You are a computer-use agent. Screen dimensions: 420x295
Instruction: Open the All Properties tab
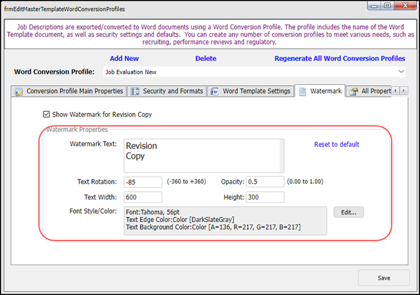[369, 91]
